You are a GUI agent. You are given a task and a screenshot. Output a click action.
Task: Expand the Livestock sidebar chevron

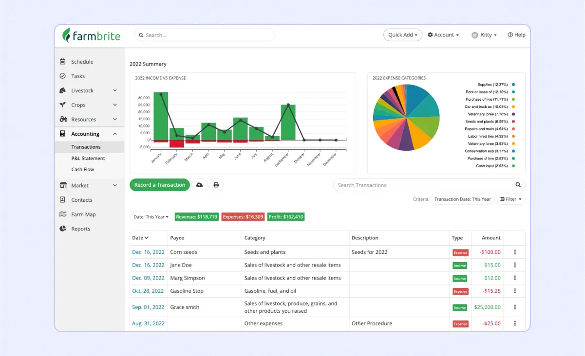click(x=115, y=90)
